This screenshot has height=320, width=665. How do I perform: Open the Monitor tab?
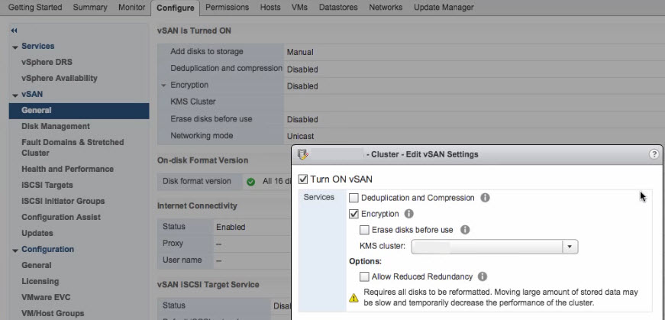coord(131,7)
